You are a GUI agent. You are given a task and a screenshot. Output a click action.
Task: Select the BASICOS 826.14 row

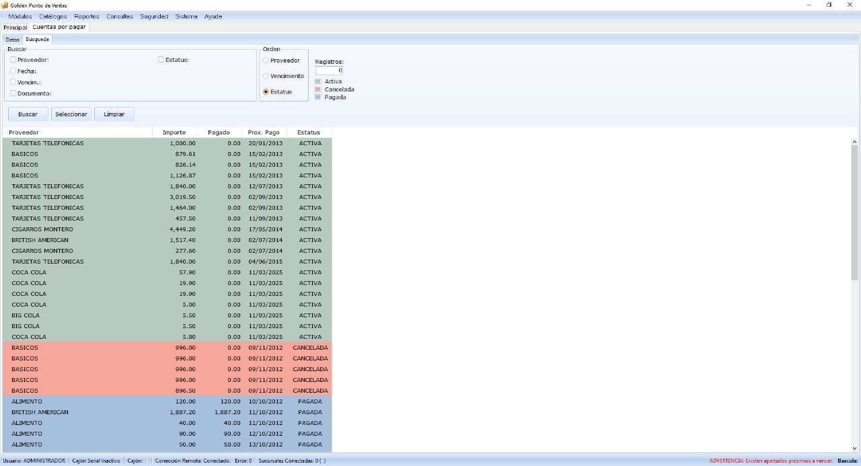click(167, 165)
